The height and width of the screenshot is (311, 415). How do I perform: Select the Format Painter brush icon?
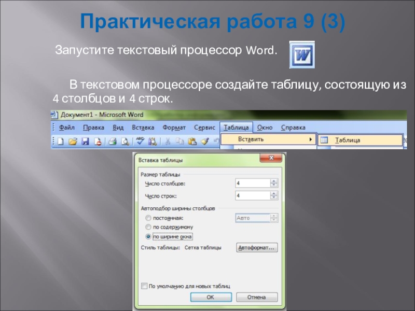click(205, 142)
